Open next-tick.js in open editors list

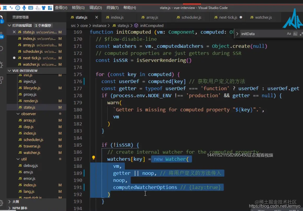click(x=37, y=58)
